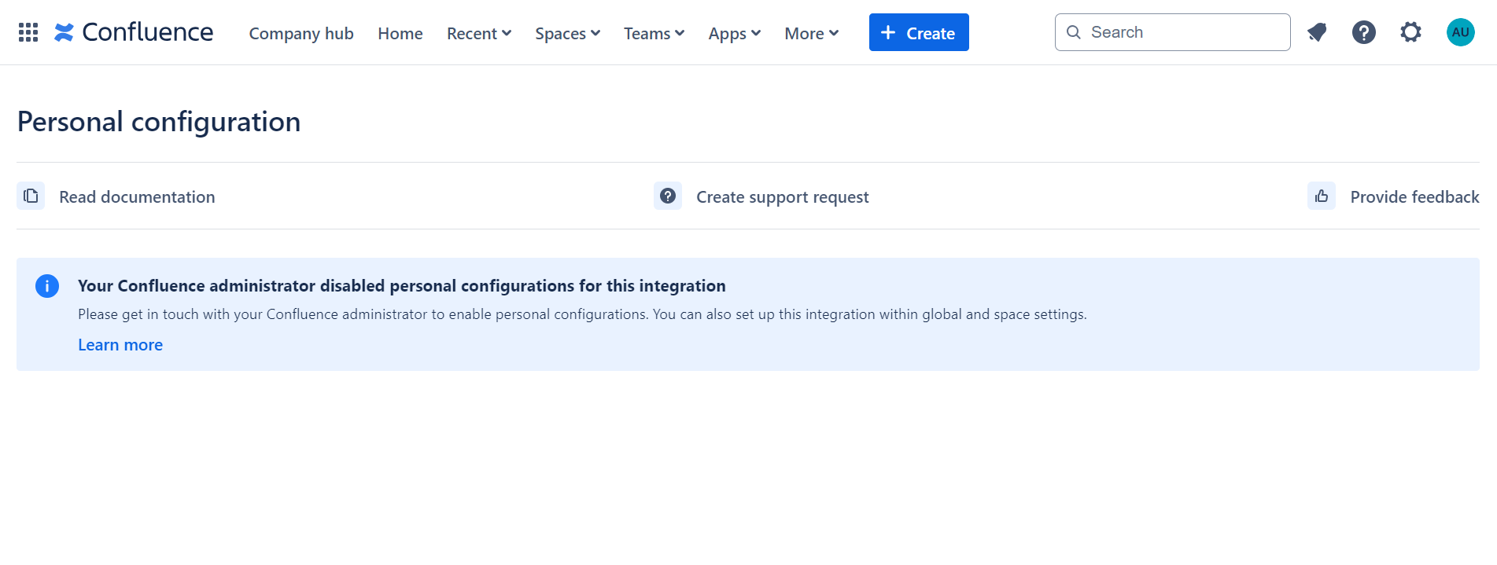Click the Create support request icon
1497x565 pixels.
(x=668, y=196)
